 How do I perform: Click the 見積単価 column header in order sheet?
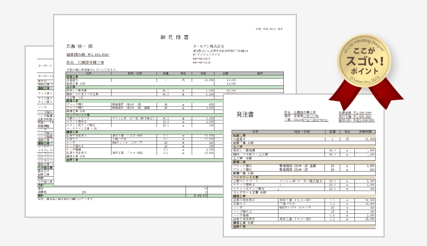(364, 131)
